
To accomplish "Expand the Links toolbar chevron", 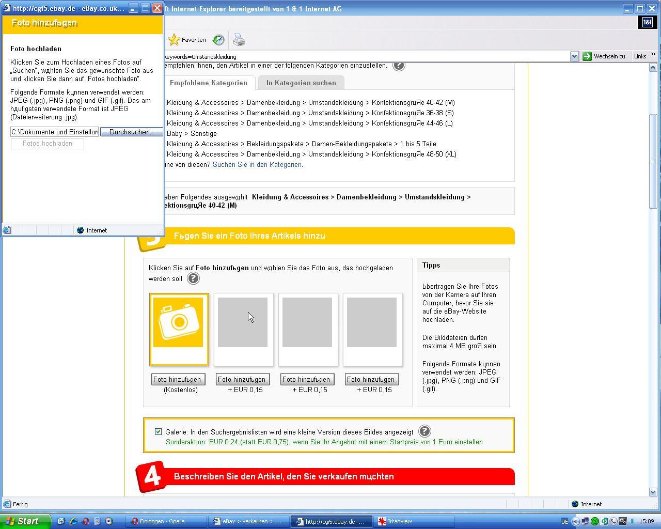I will point(653,54).
